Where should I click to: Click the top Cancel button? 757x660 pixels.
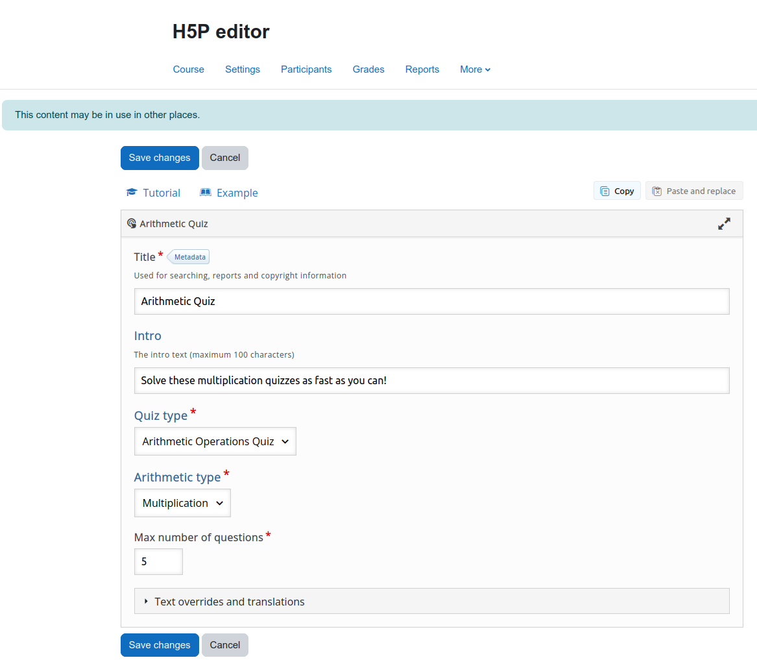point(225,158)
